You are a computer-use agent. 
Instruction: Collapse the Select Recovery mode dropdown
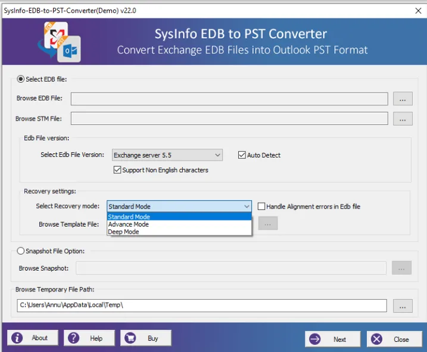click(x=247, y=206)
